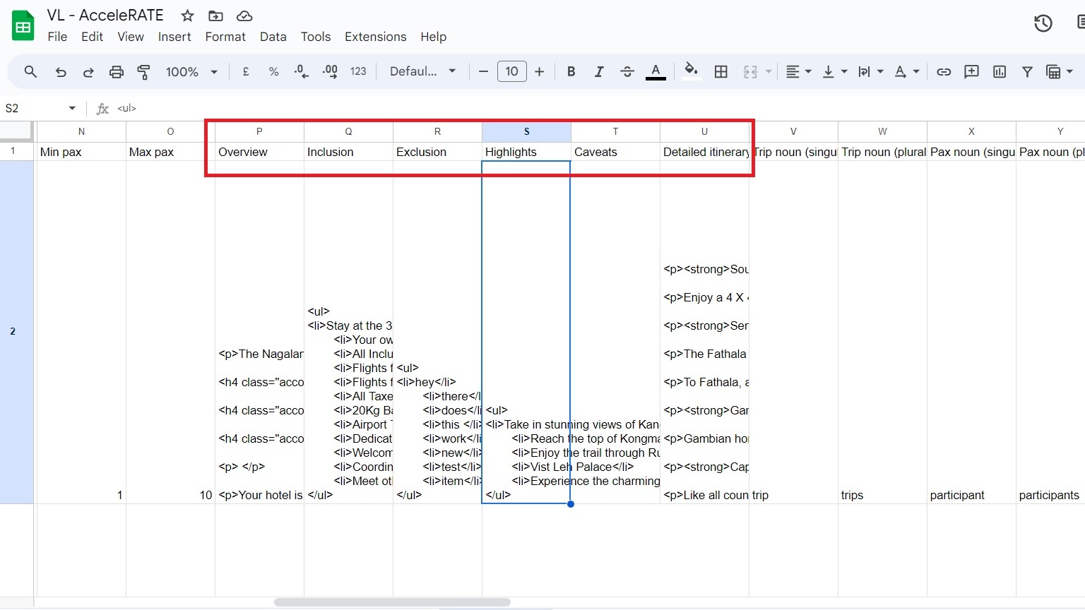Click the font size input field
This screenshot has width=1085, height=610.
pyautogui.click(x=511, y=72)
